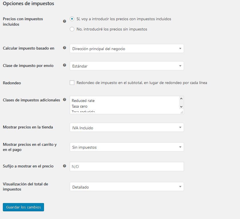Screen dimensions: 240x219
Task: Enable Redondeo de impuesto en el subtotal checkbox
Action: [72, 83]
